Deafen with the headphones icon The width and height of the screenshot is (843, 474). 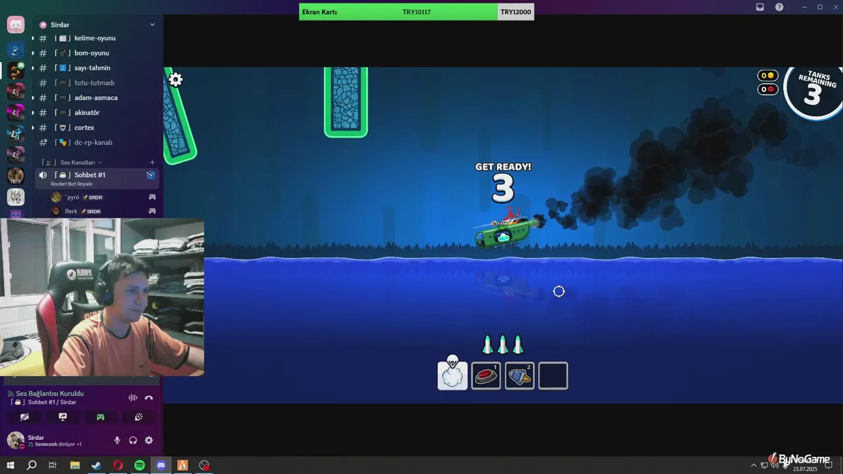[x=133, y=440]
